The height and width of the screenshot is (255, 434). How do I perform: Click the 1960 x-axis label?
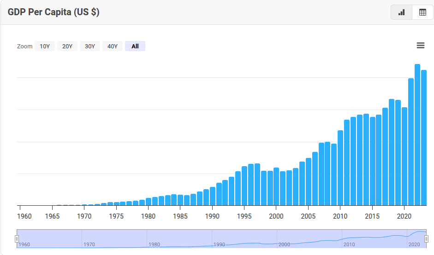(x=24, y=216)
